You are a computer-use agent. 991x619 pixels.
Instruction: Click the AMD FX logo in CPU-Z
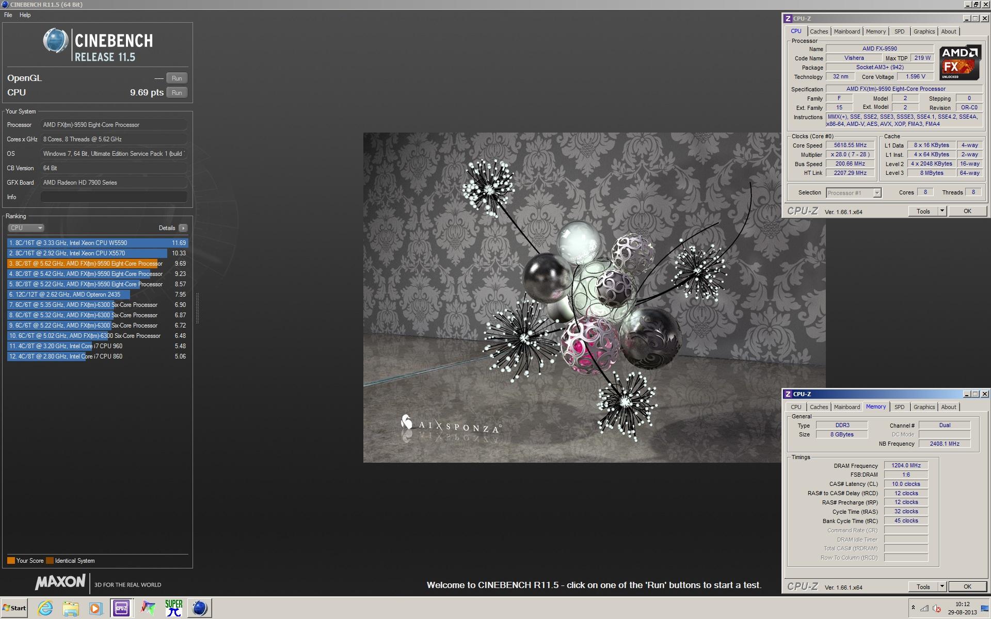point(960,63)
